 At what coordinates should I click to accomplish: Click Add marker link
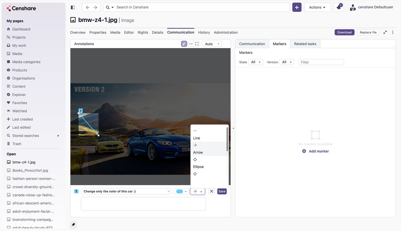(316, 151)
